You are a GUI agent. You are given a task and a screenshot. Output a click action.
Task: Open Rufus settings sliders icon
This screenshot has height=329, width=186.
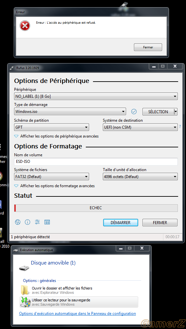(x=37, y=222)
